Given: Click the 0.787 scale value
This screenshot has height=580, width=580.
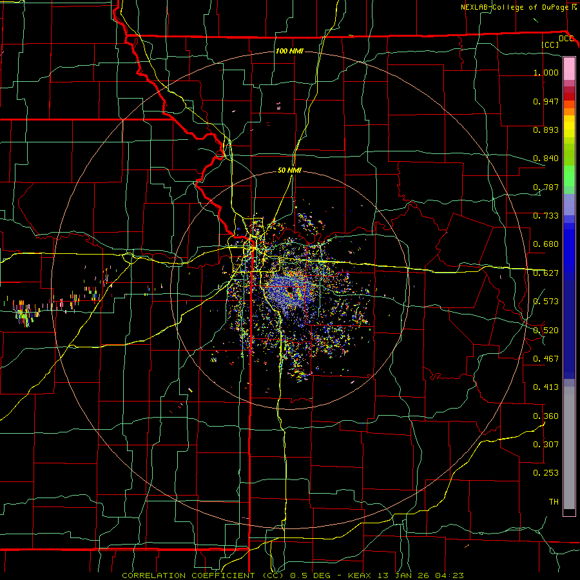Looking at the screenshot, I should pyautogui.click(x=546, y=187).
